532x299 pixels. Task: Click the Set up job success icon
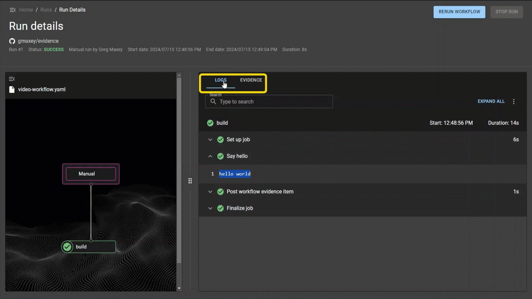220,140
